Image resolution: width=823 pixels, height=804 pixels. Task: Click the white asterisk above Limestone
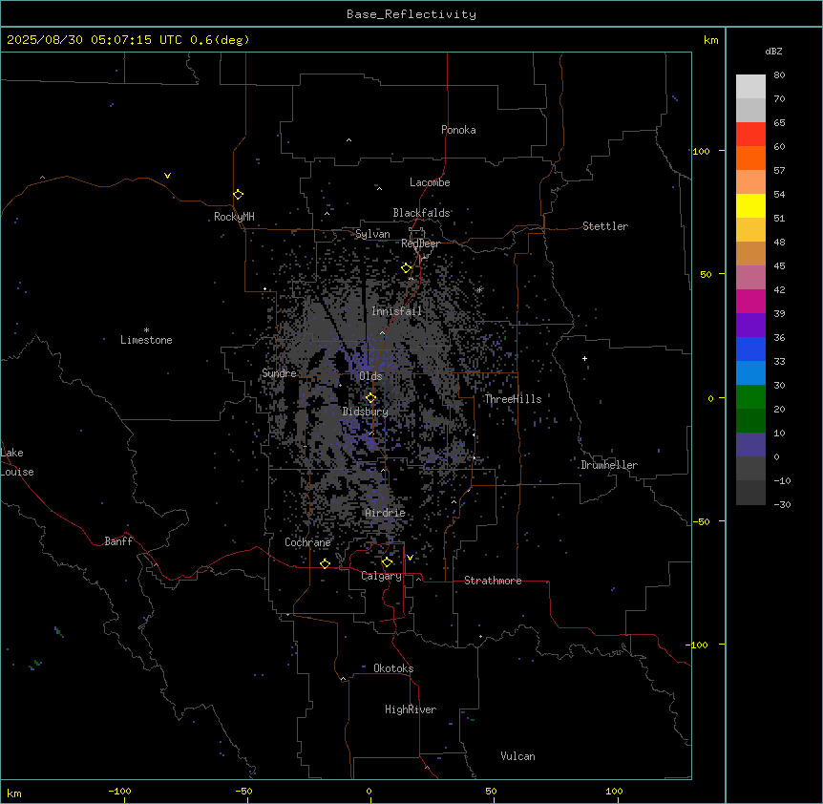click(x=146, y=330)
